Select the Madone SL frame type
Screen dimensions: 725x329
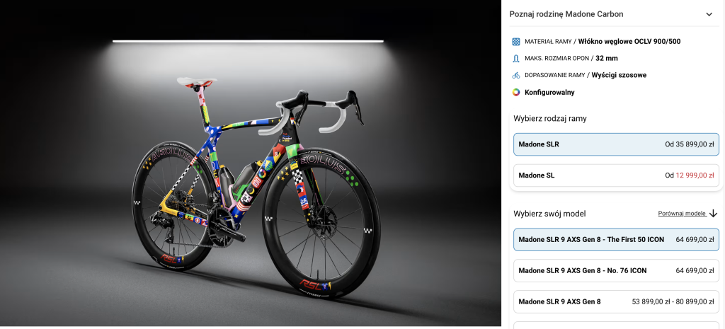pos(617,175)
